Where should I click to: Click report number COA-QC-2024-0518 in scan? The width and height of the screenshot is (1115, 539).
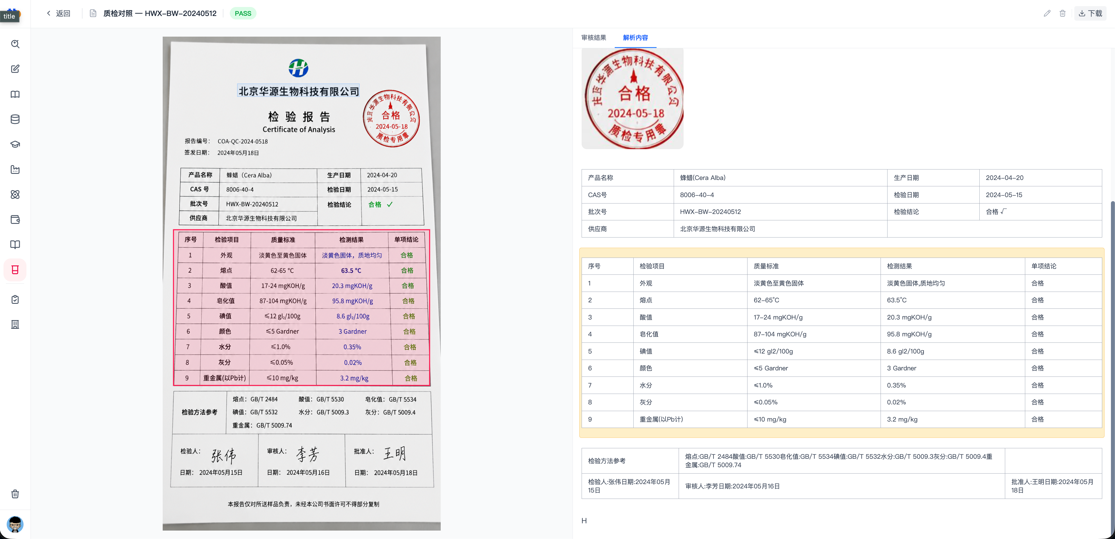[x=242, y=141]
